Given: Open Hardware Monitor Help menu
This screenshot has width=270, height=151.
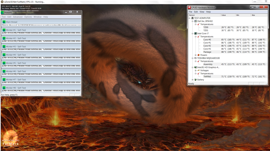Looking at the screenshot, I should pyautogui.click(x=208, y=12).
